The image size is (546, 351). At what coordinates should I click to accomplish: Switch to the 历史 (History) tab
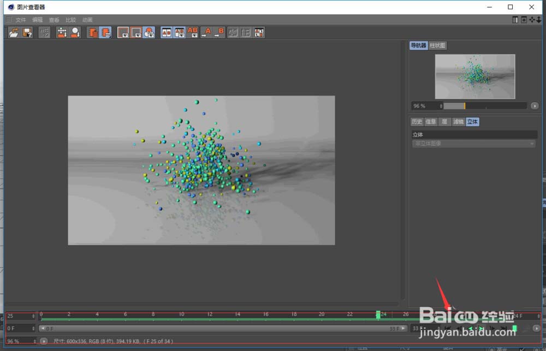417,122
